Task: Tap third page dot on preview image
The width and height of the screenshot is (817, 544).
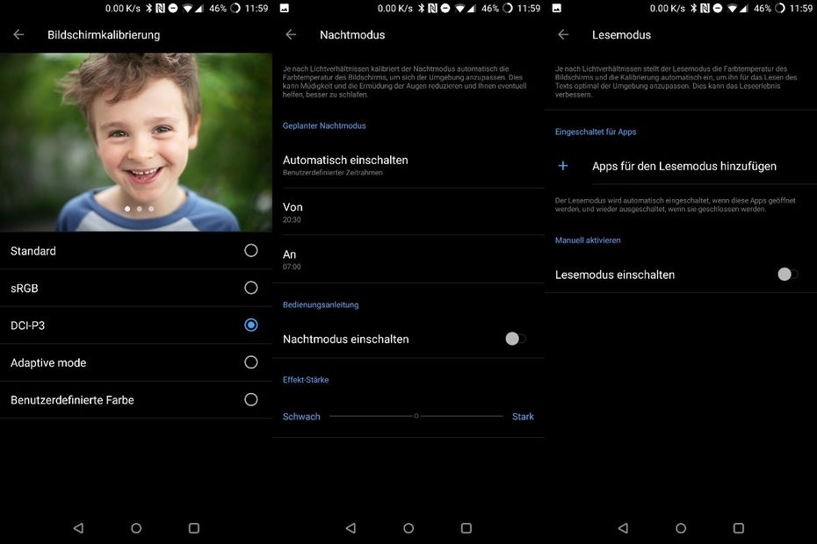Action: [x=151, y=209]
